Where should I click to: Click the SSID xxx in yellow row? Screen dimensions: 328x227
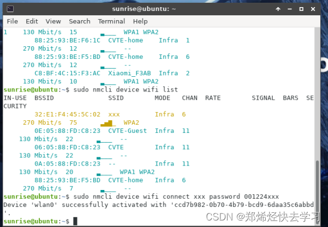114,114
